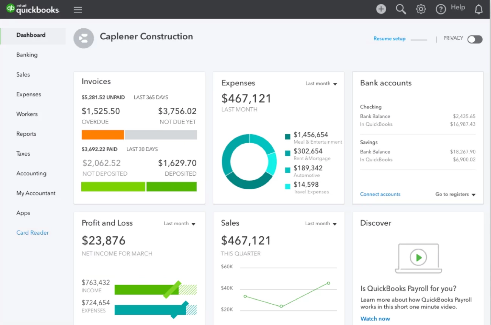Open the Create plus icon

381,9
